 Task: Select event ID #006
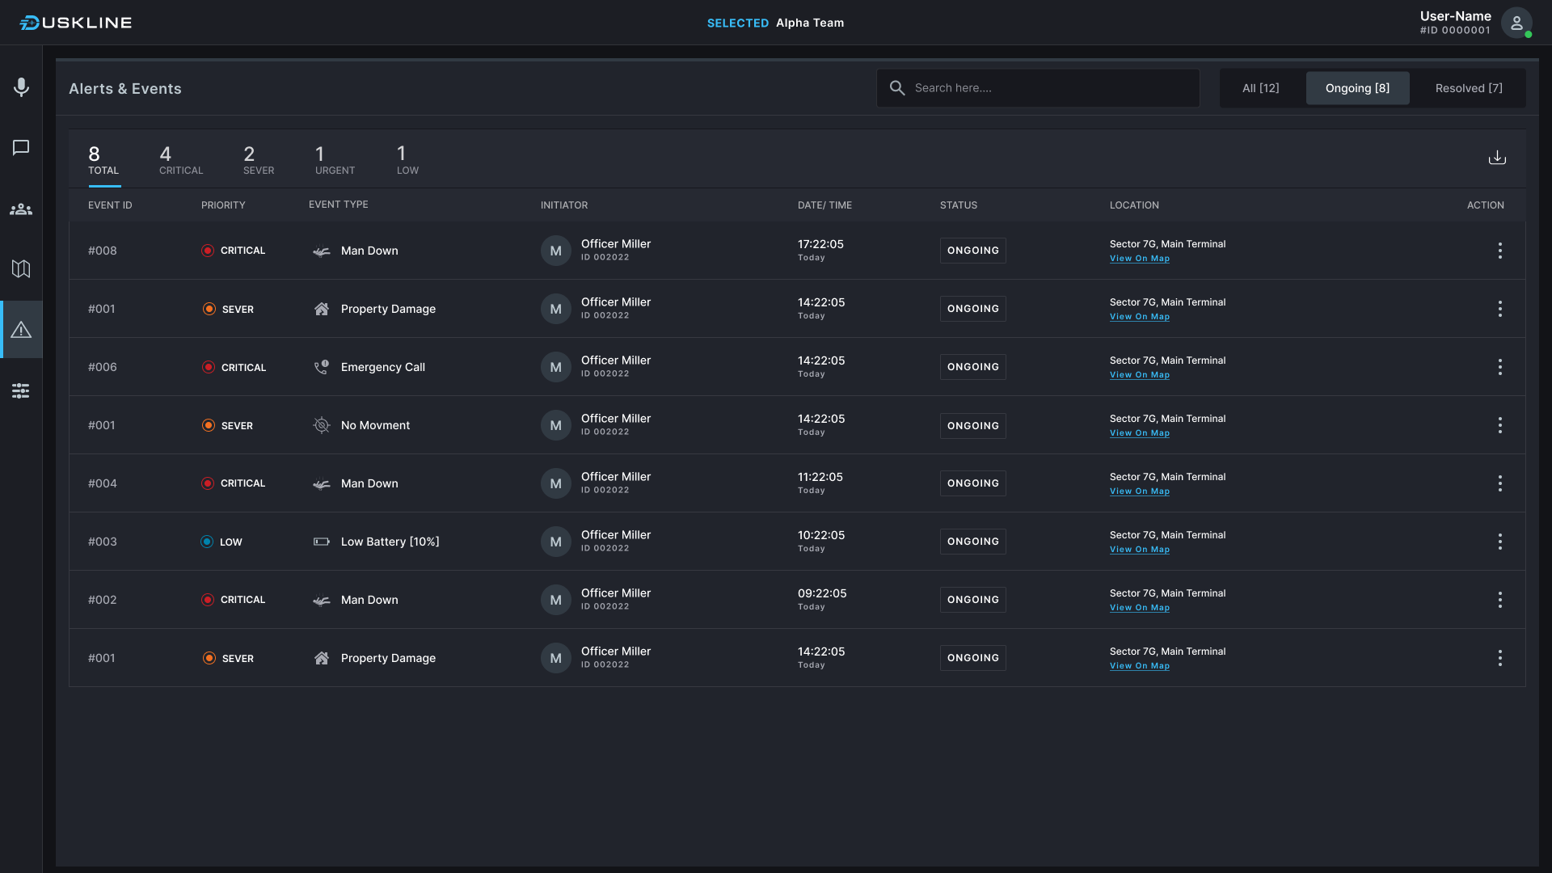pyautogui.click(x=103, y=367)
